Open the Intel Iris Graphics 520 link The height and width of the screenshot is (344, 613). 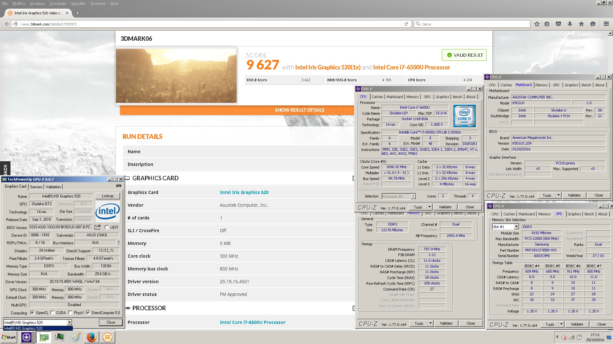[x=244, y=192]
